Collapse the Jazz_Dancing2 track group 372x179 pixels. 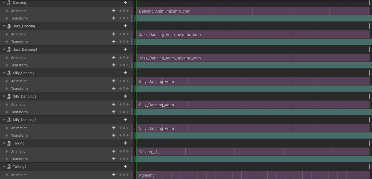coord(4,50)
